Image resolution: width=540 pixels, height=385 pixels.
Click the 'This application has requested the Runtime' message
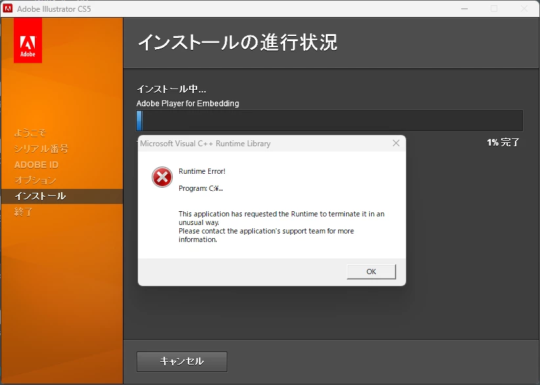[x=281, y=218]
